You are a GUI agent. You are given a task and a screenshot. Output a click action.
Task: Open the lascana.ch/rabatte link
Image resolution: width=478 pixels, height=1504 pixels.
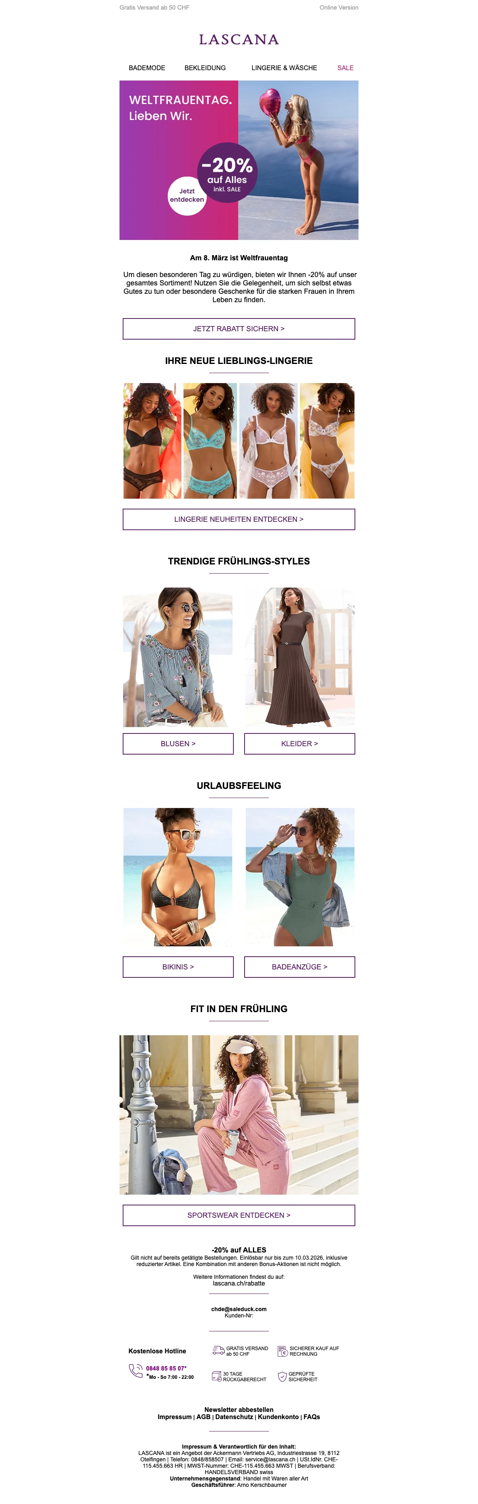point(239,1283)
